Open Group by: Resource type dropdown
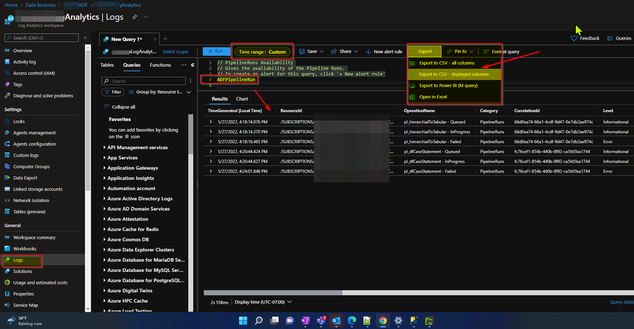Screen dimensions: 634x329 (x=160, y=92)
